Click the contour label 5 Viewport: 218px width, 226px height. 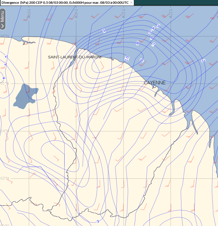coord(150,32)
